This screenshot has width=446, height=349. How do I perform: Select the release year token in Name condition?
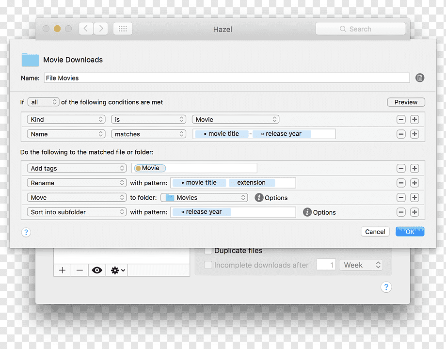click(x=282, y=134)
